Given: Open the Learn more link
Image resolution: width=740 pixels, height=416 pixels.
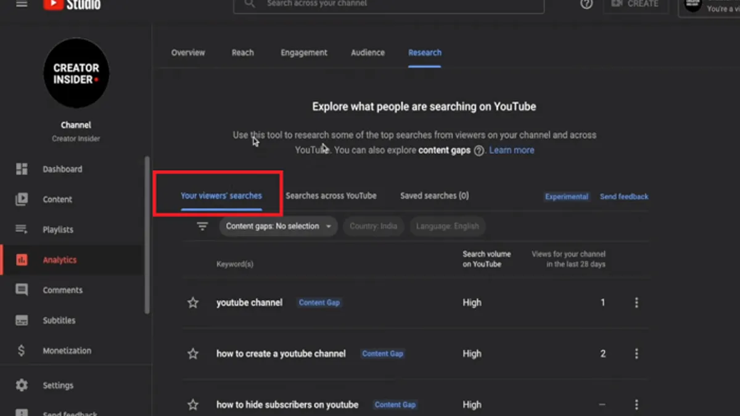Looking at the screenshot, I should [512, 150].
